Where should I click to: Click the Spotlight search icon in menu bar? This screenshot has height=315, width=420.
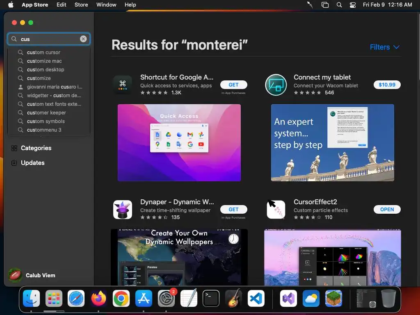[339, 5]
